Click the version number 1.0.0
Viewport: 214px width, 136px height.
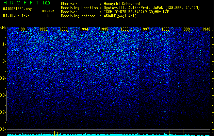click(x=46, y=3)
